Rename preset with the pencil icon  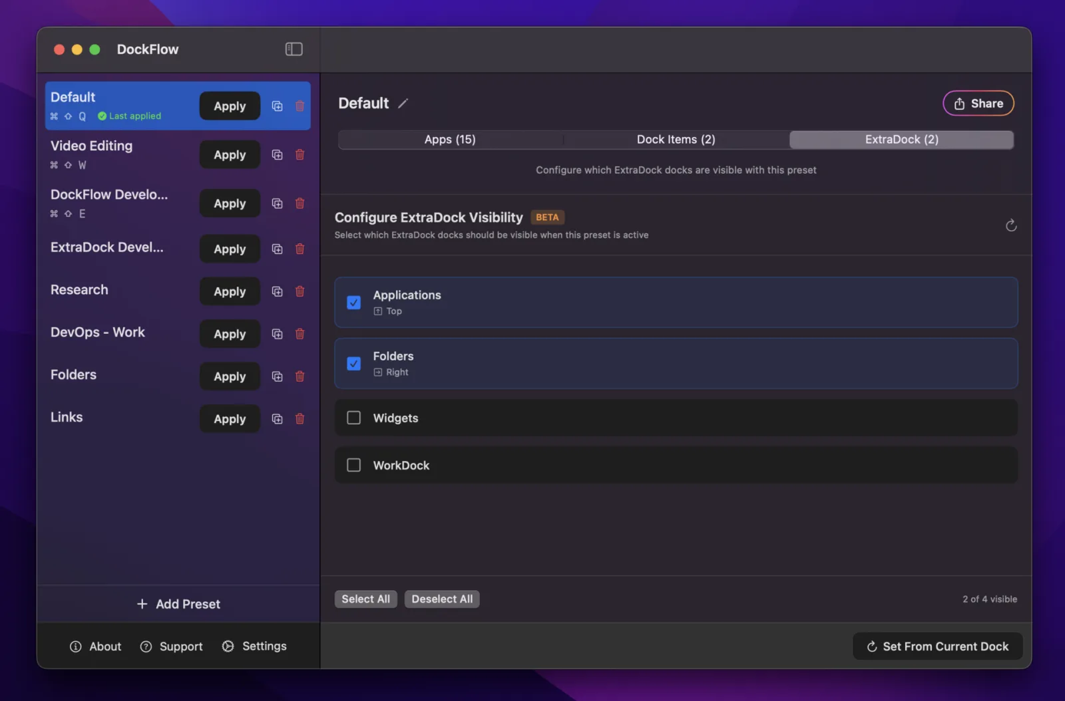pos(403,103)
